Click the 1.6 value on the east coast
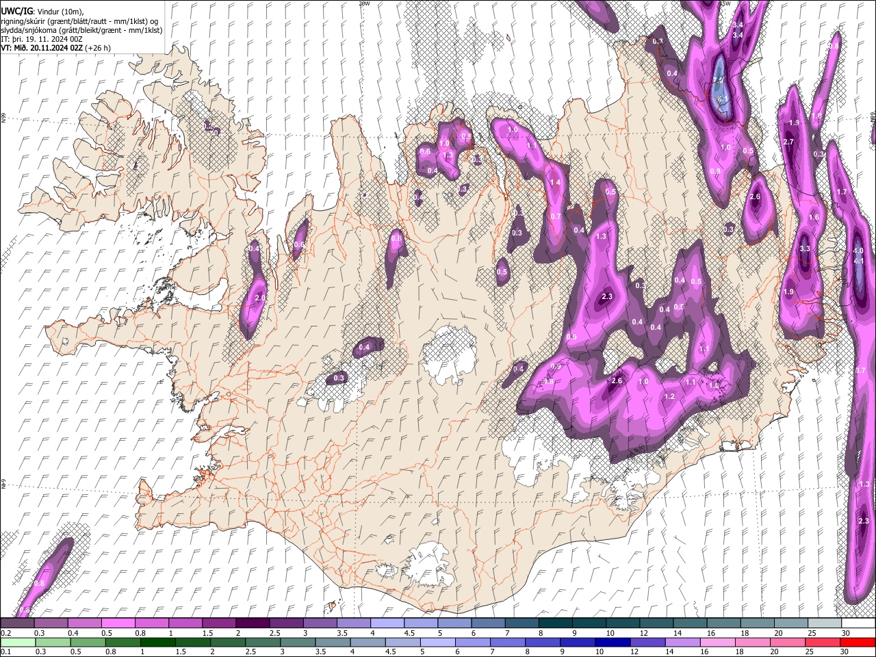The image size is (876, 657). pyautogui.click(x=814, y=218)
